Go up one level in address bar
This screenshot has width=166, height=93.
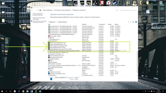click(x=38, y=10)
